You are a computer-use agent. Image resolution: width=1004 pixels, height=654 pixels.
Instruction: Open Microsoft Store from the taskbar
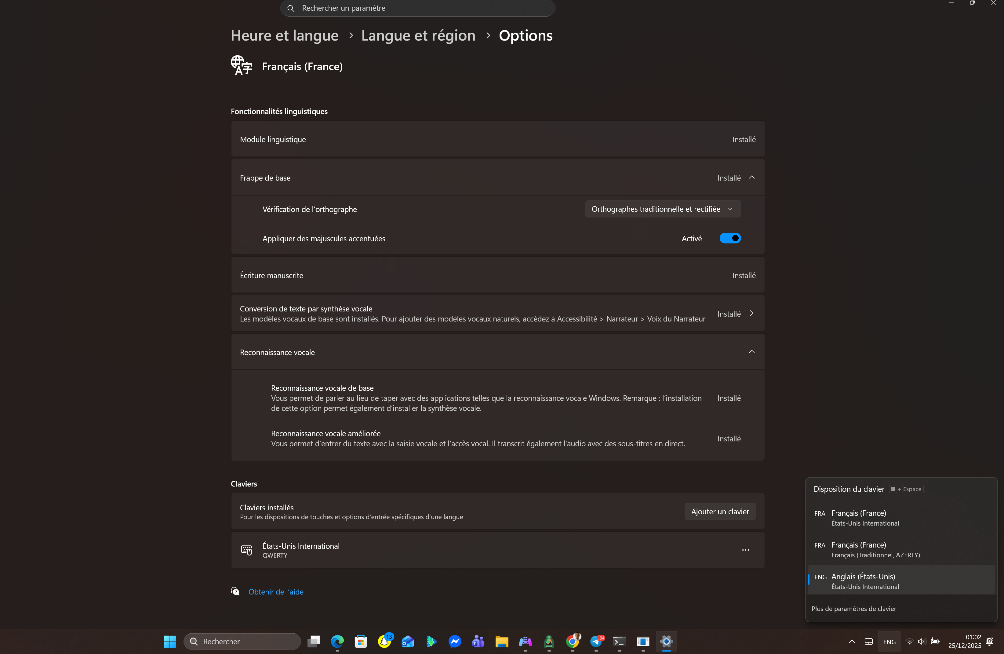361,641
